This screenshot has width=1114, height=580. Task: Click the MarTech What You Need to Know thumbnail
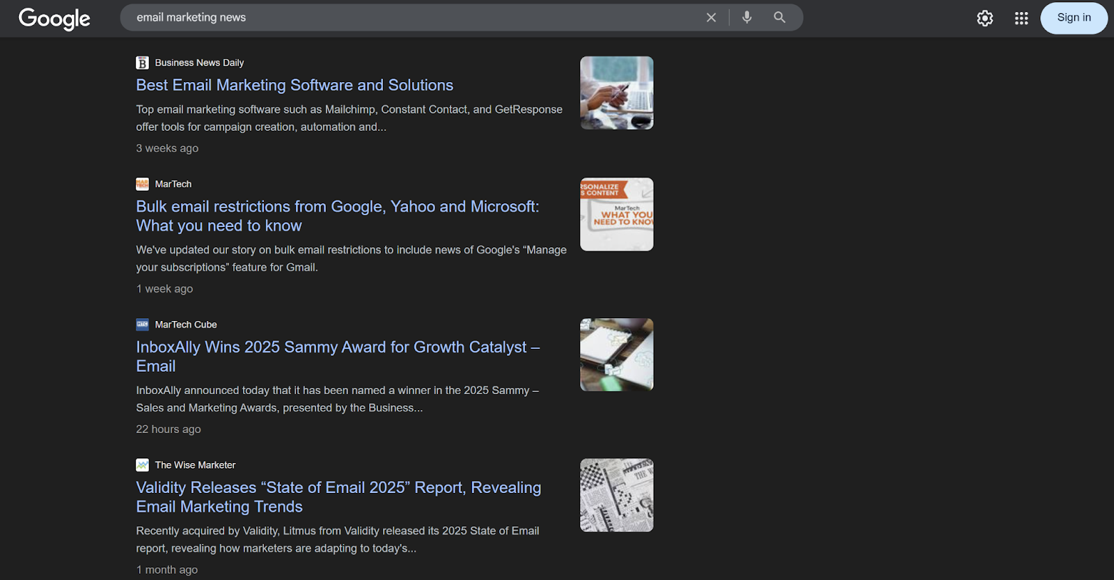click(617, 214)
